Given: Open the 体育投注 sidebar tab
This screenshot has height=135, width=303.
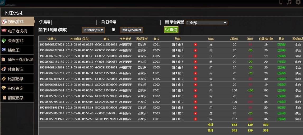Looking at the screenshot, I should tap(17, 69).
